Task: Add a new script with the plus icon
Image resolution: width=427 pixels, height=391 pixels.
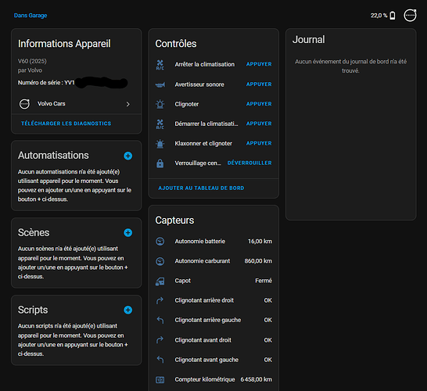Action: 128,310
